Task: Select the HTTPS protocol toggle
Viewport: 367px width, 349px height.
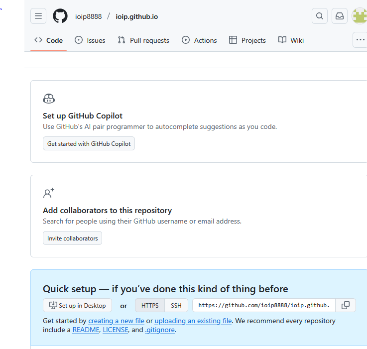Action: click(150, 305)
